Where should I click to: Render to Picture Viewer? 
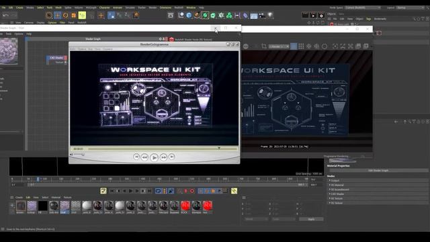click(313, 15)
